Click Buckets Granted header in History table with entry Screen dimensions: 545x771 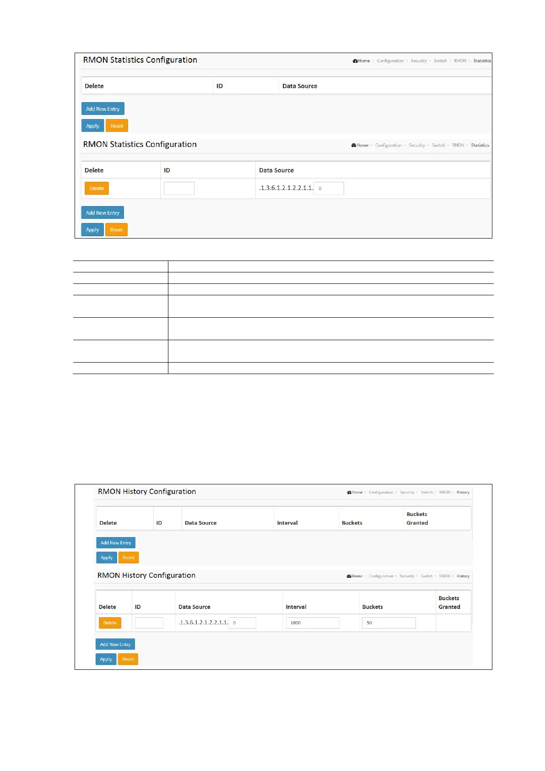pos(449,603)
